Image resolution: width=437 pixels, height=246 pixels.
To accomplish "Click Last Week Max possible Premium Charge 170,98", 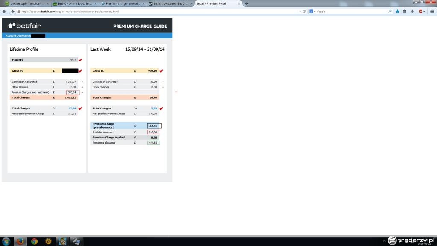I will coord(153,114).
